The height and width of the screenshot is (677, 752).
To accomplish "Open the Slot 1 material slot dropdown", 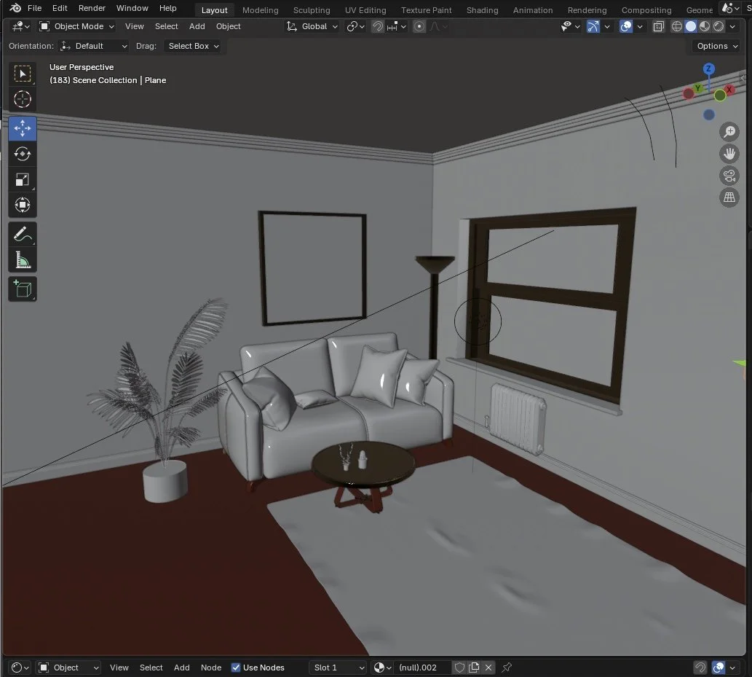I will click(339, 668).
